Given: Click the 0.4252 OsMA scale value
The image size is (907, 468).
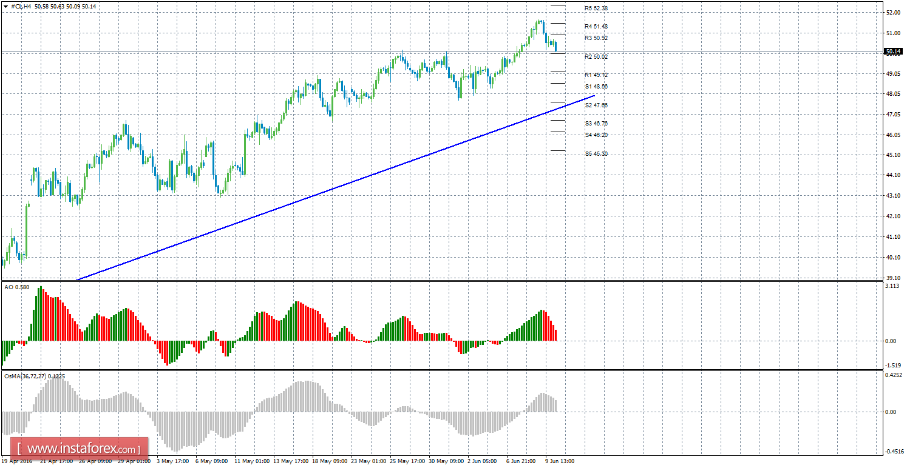Looking at the screenshot, I should (x=894, y=375).
